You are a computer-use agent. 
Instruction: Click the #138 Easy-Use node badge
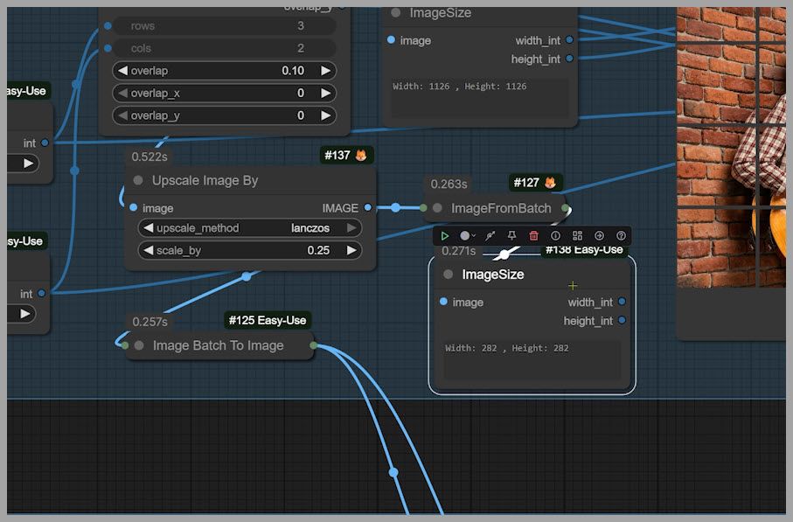click(584, 250)
